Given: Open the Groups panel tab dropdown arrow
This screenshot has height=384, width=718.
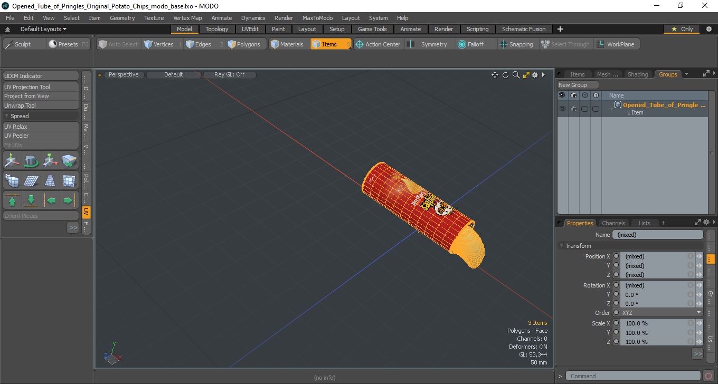Looking at the screenshot, I should point(686,74).
